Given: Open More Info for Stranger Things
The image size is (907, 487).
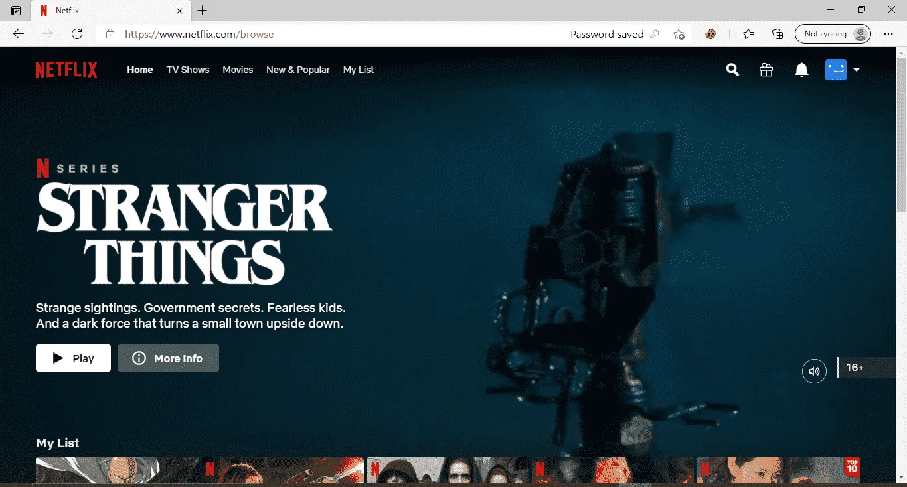Looking at the screenshot, I should click(168, 358).
